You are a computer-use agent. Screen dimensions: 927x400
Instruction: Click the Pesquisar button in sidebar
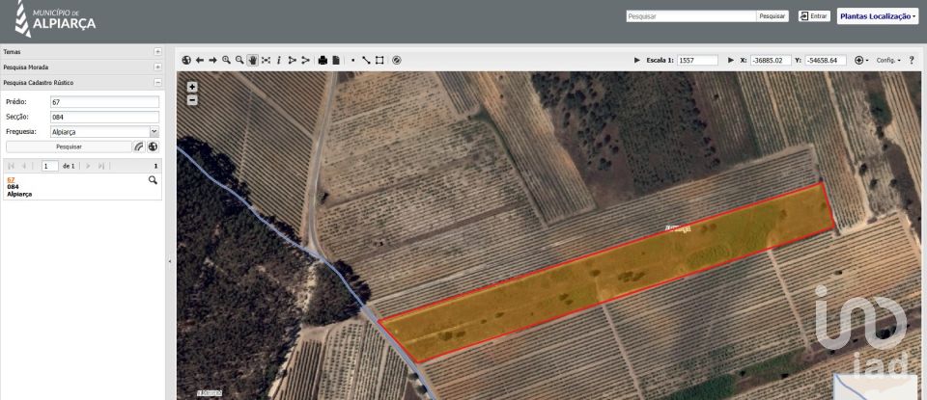pyautogui.click(x=69, y=147)
